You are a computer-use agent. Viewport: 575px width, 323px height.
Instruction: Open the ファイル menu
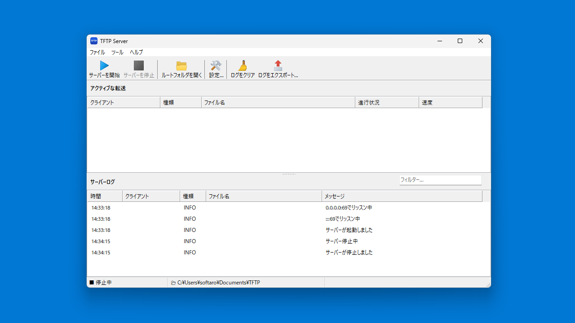[x=97, y=52]
